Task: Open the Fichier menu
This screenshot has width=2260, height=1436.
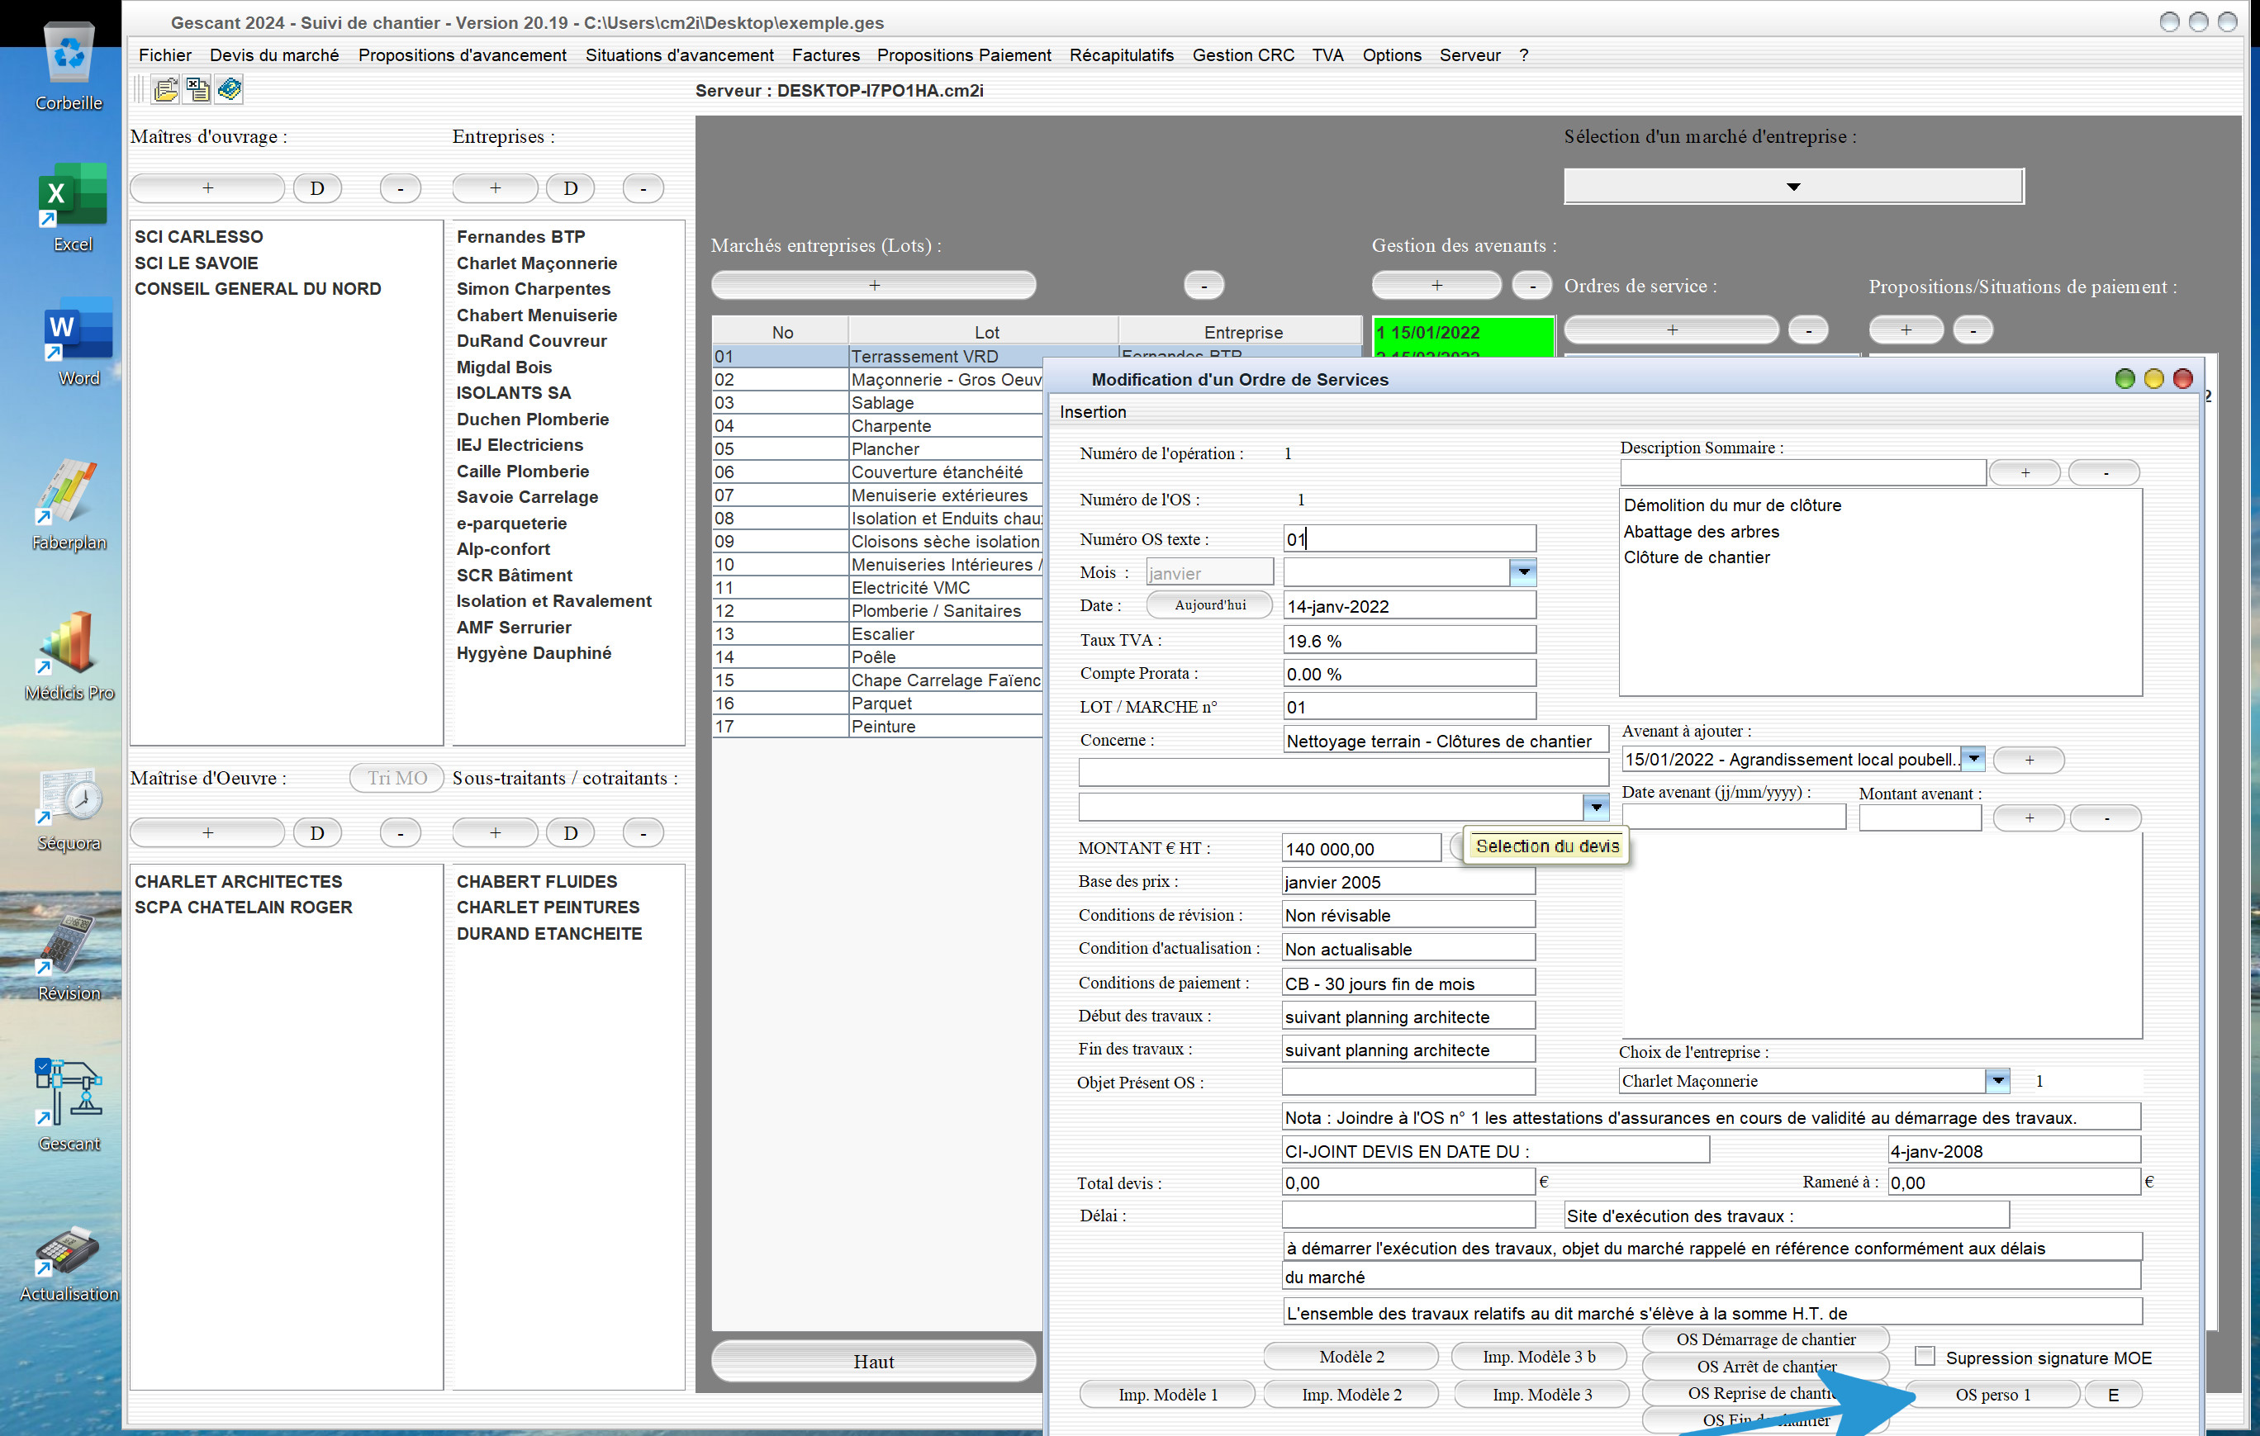Action: tap(165, 55)
